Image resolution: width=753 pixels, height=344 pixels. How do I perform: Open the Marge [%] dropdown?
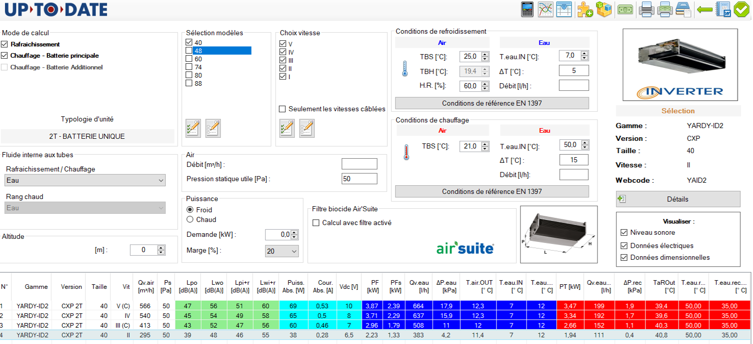click(282, 251)
